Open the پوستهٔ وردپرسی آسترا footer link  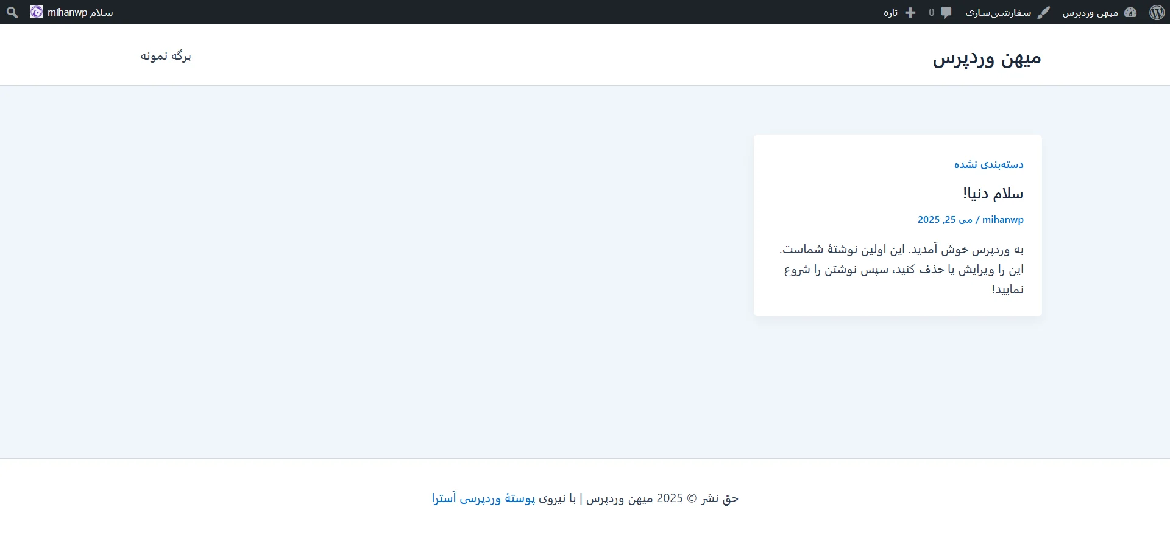click(x=483, y=498)
